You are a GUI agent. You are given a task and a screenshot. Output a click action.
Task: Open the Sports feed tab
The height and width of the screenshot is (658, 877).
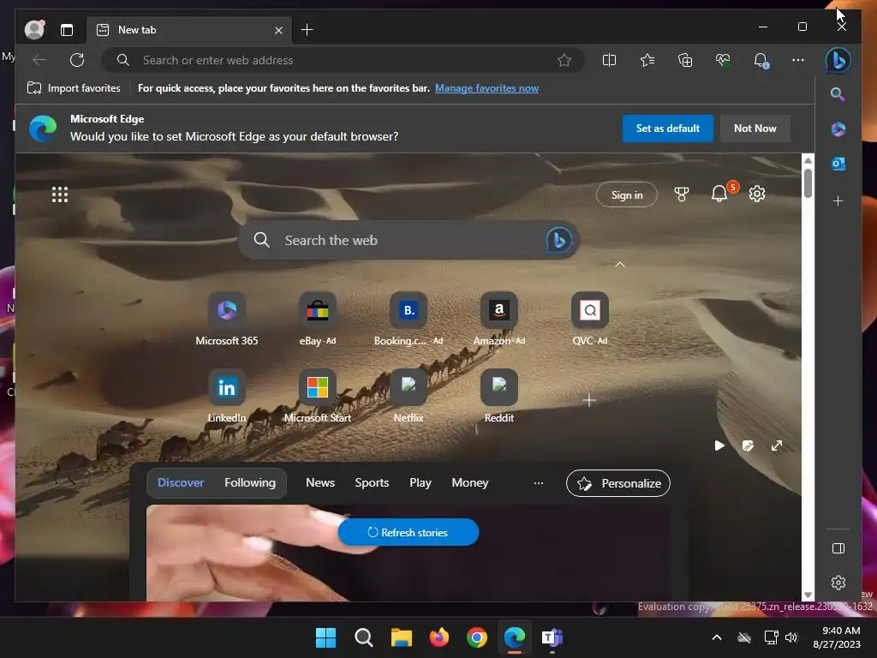point(372,482)
